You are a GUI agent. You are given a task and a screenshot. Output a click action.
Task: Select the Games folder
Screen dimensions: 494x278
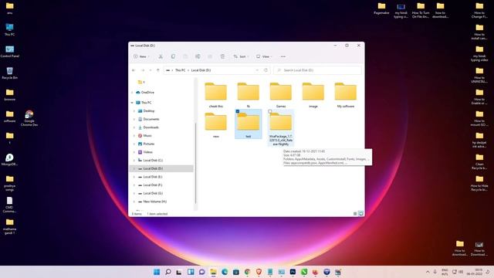[281, 95]
